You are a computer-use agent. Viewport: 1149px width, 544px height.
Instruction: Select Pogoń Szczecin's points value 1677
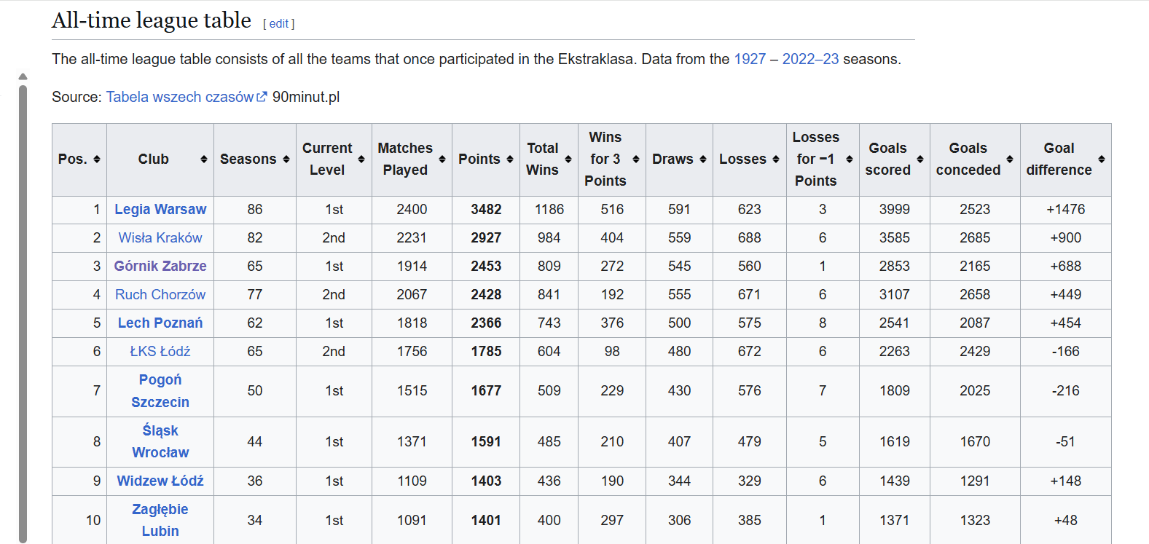(486, 391)
